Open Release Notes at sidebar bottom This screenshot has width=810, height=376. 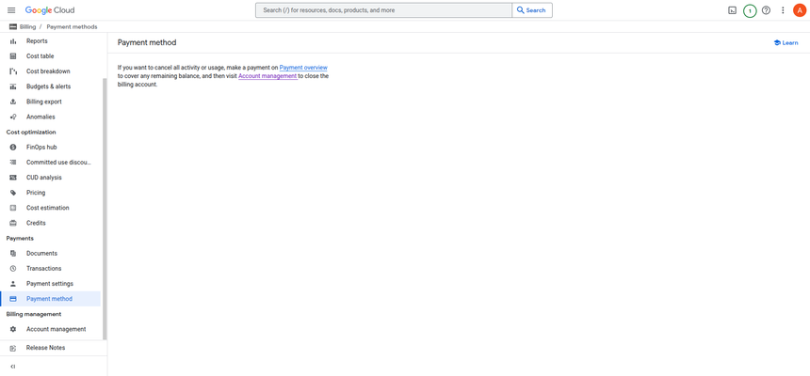(x=45, y=348)
